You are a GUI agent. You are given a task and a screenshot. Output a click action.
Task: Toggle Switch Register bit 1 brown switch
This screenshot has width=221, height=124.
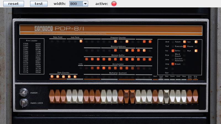[x=92, y=97]
